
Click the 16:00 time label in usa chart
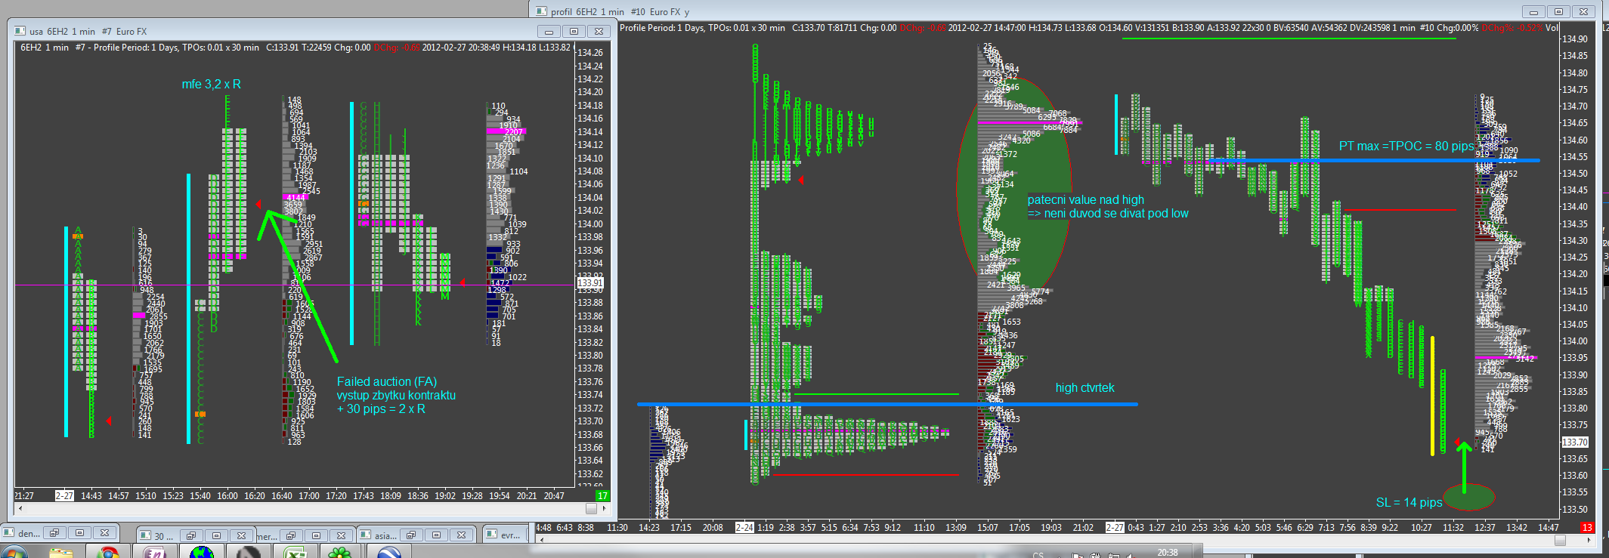[227, 496]
